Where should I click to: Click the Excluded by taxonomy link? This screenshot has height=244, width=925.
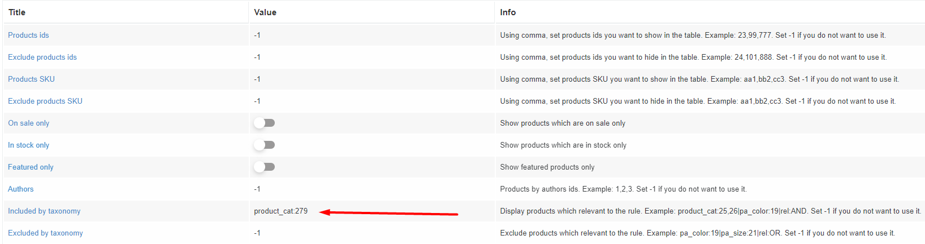(45, 233)
